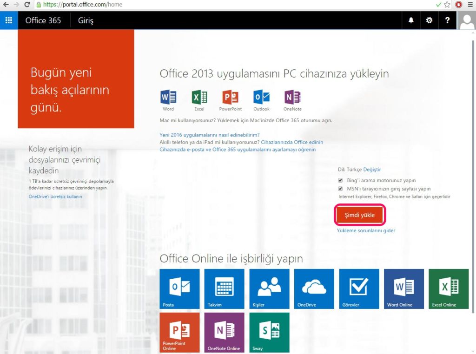This screenshot has height=354, width=476.
Task: Launch the Excel Online tile
Action: [449, 289]
